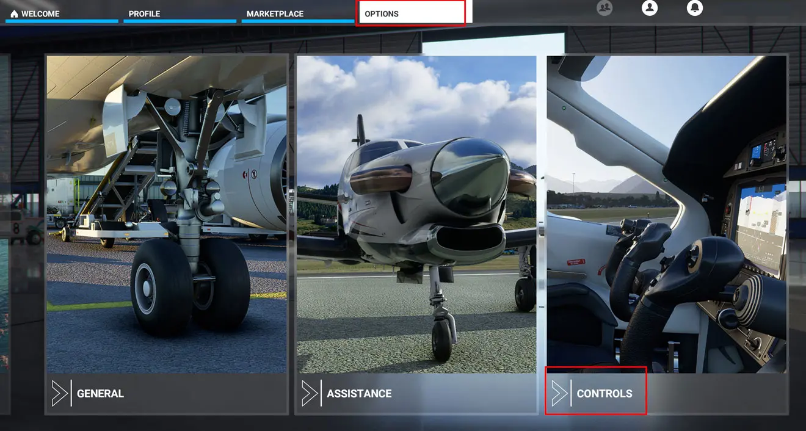
Task: Click the arrow icon beside Controls
Action: pyautogui.click(x=559, y=393)
